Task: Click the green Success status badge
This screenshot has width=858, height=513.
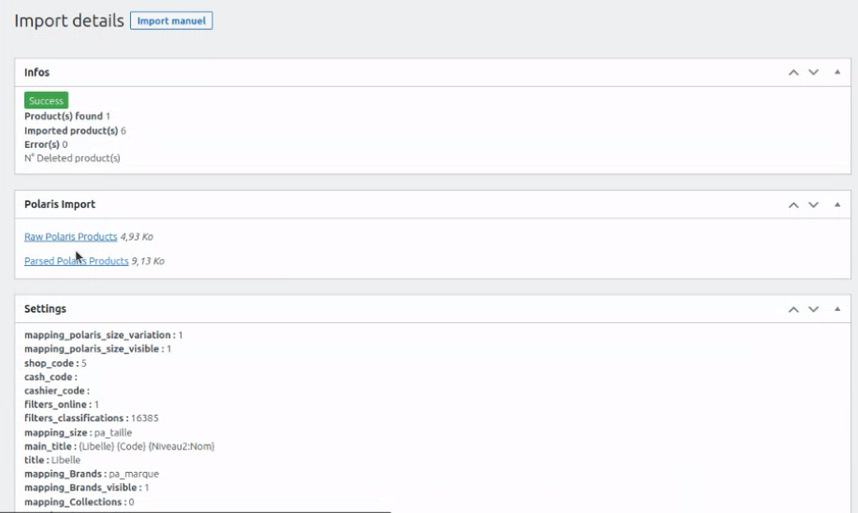Action: 46,101
